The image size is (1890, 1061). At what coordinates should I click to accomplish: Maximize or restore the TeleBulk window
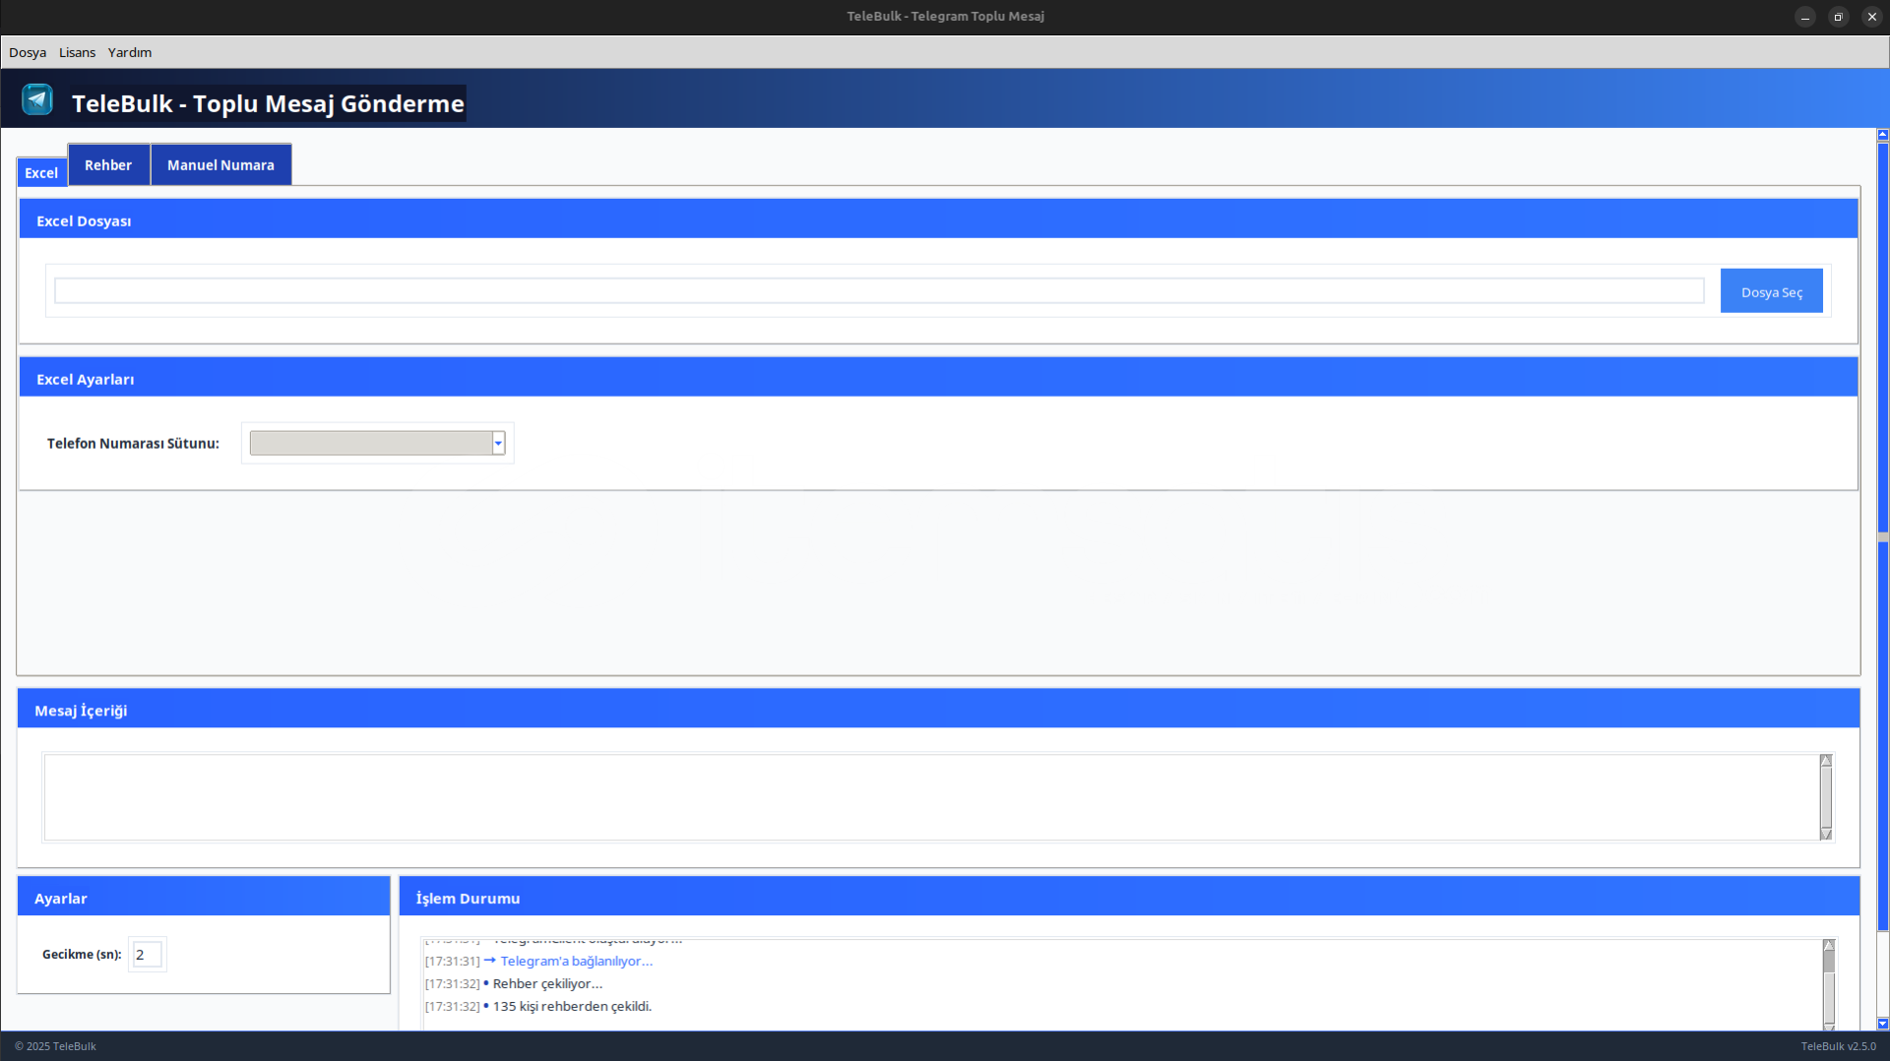pos(1838,17)
